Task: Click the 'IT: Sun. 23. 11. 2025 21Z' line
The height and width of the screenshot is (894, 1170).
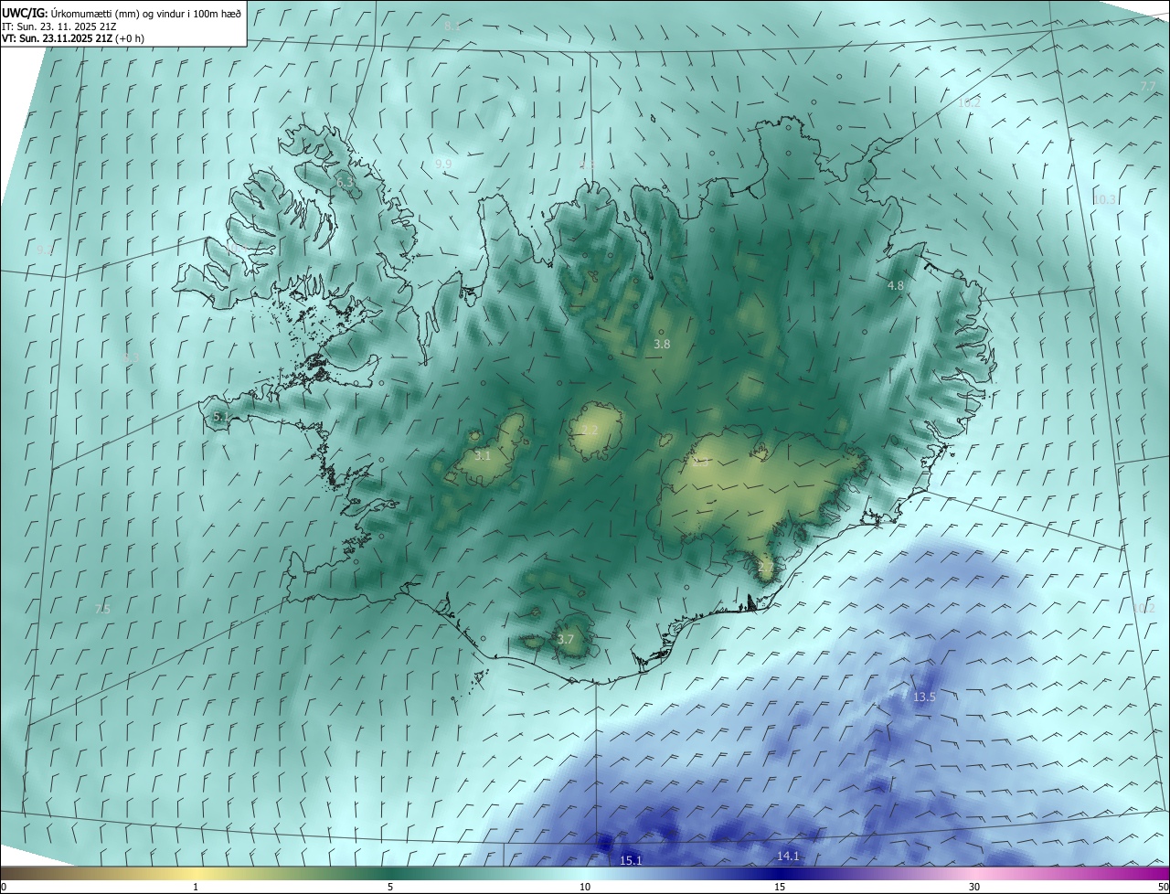Action: pyautogui.click(x=58, y=27)
